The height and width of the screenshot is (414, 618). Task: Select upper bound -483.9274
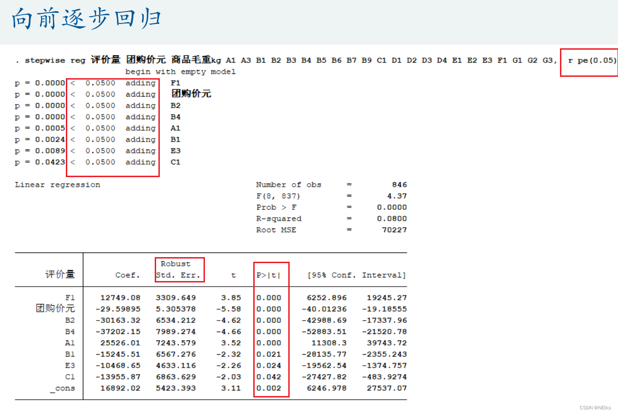click(x=385, y=377)
